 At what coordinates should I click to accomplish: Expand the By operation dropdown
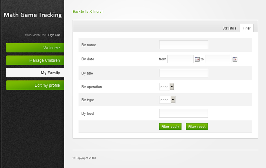pyautogui.click(x=167, y=87)
